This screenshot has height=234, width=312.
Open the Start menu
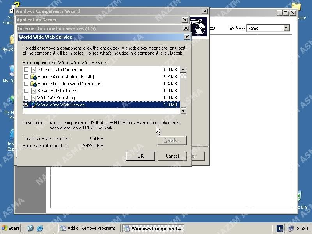tap(11, 228)
